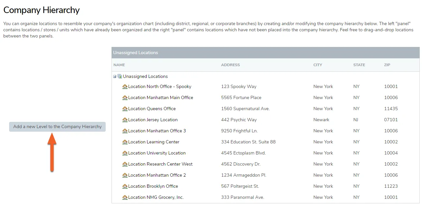Click house icon for Location University Location
Screen dimensions: 422x205
pyautogui.click(x=125, y=153)
